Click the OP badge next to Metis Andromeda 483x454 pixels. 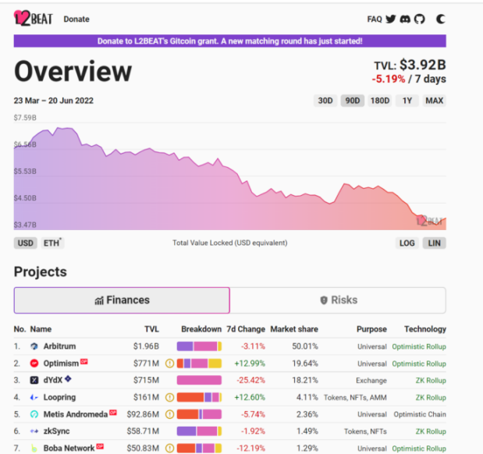coord(113,412)
